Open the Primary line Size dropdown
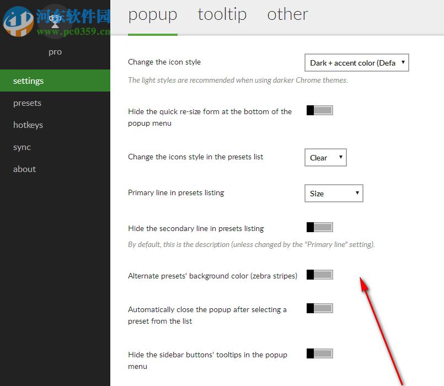Screen dimensions: 444x386 (x=334, y=194)
